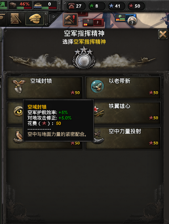This screenshot has width=169, height=224.
Task: Choose the 空域封锁 air spirit option
Action: [44, 88]
